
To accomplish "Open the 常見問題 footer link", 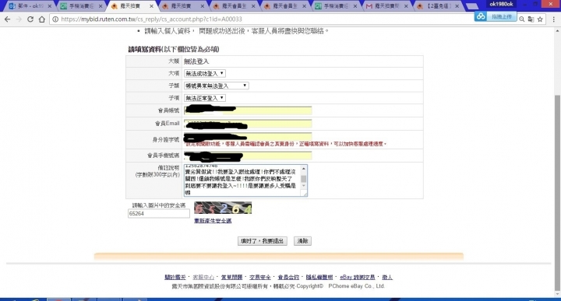I will [x=232, y=277].
